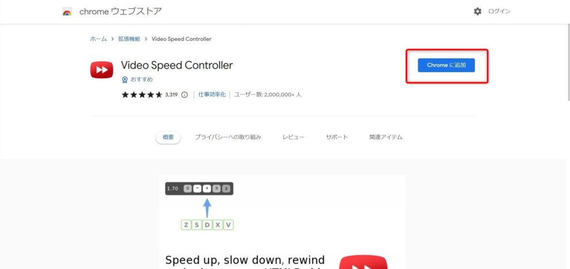
Task: Open the 仕事効率化 category link
Action: click(212, 94)
